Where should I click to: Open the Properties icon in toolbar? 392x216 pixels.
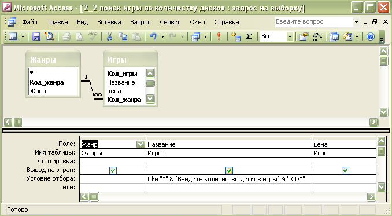point(304,36)
